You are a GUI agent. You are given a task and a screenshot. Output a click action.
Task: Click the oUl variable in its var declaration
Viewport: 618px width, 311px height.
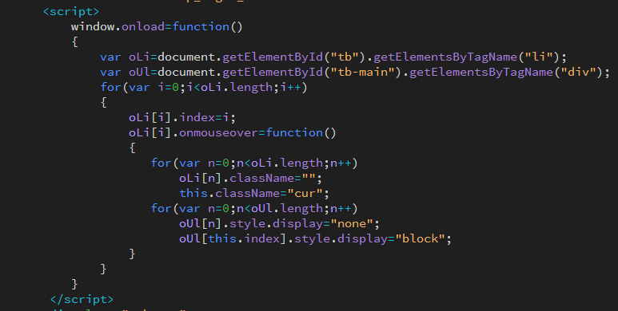(x=139, y=73)
